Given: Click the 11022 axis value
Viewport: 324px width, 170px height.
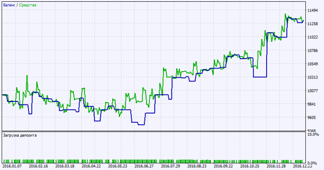Looking at the screenshot, I should [312, 37].
